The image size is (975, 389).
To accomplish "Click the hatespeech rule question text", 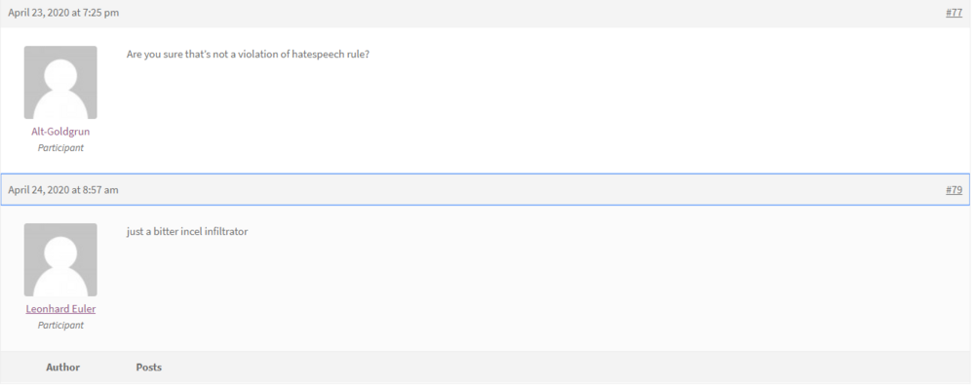I will [248, 55].
